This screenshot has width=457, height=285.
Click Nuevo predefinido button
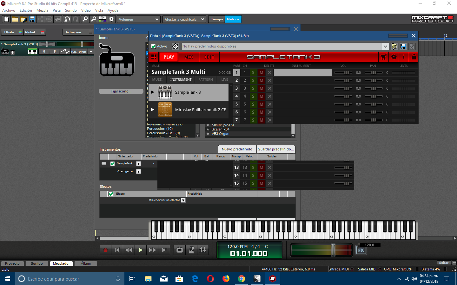pyautogui.click(x=237, y=149)
